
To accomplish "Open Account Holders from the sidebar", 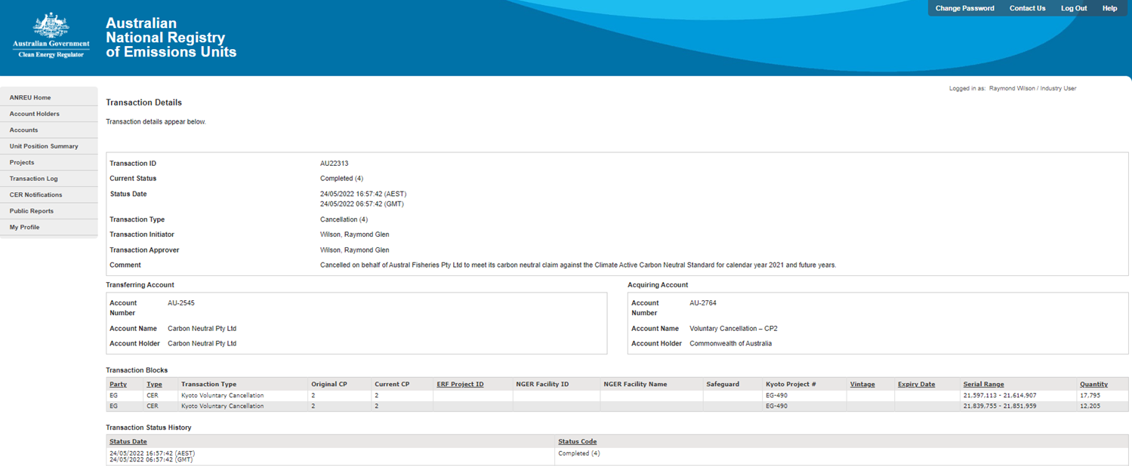I will point(34,114).
